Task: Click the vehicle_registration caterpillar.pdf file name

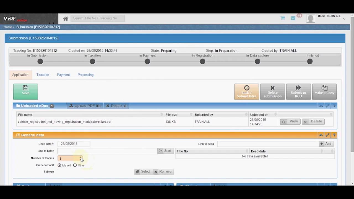Action: click(x=65, y=122)
